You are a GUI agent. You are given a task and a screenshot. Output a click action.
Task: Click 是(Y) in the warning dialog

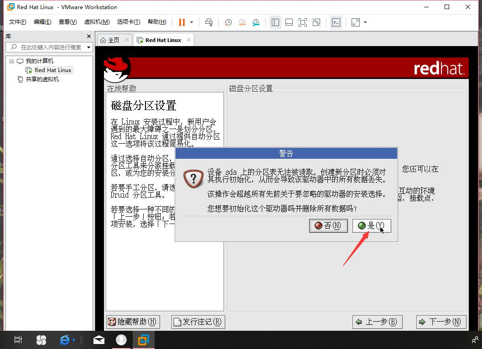[x=372, y=226]
